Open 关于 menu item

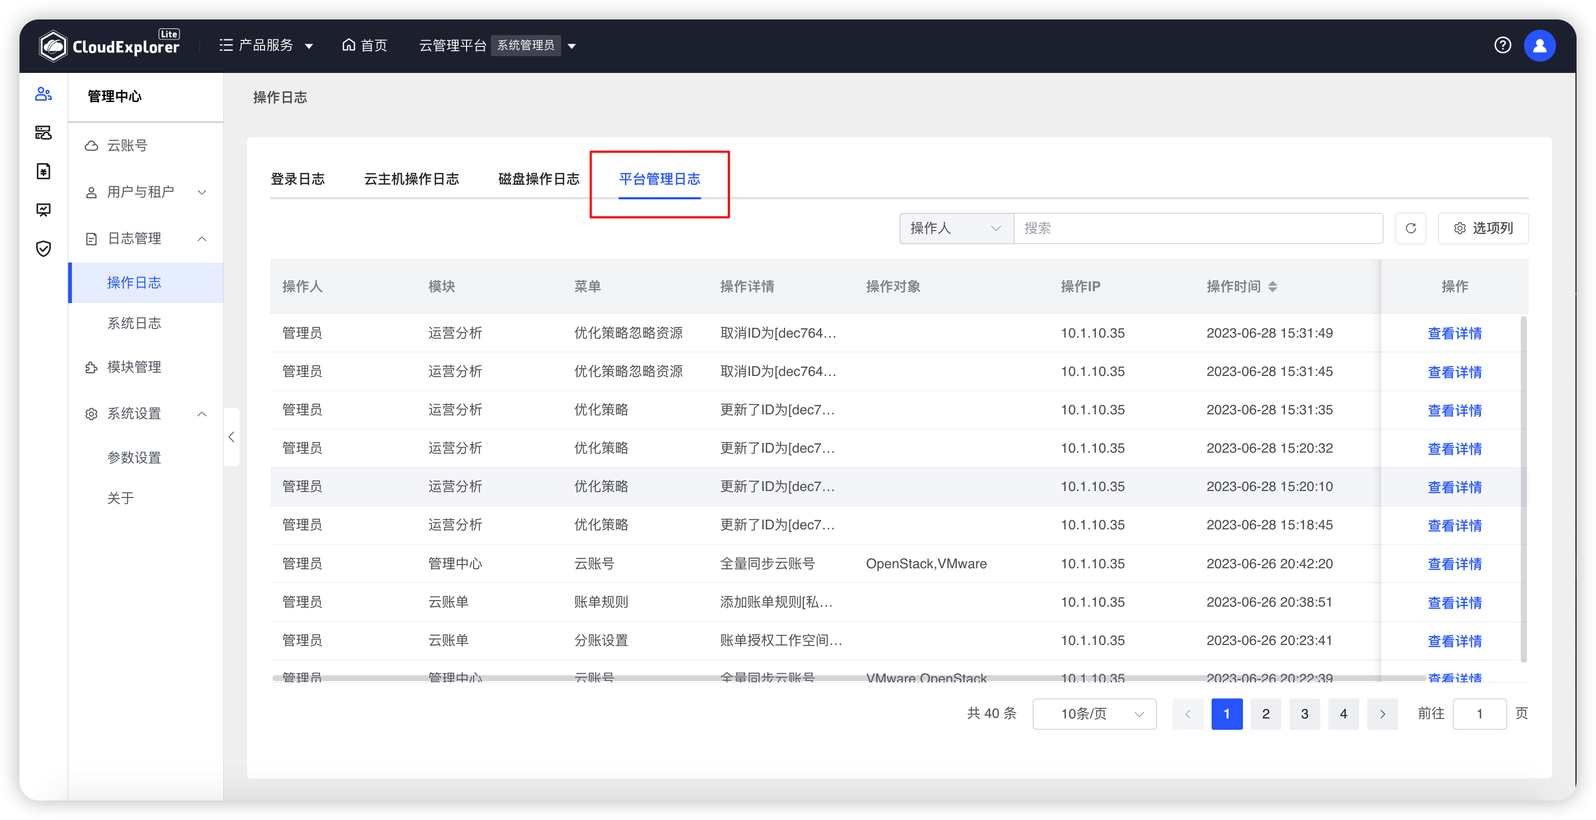(x=145, y=498)
